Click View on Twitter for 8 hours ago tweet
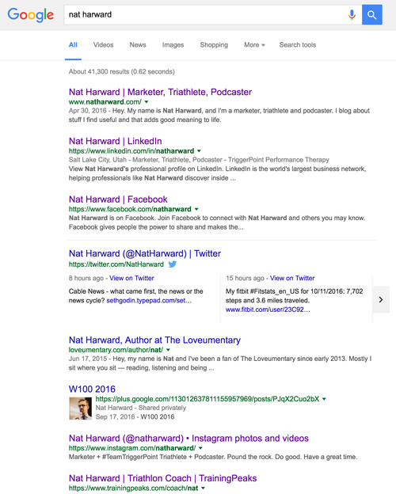 pos(131,278)
